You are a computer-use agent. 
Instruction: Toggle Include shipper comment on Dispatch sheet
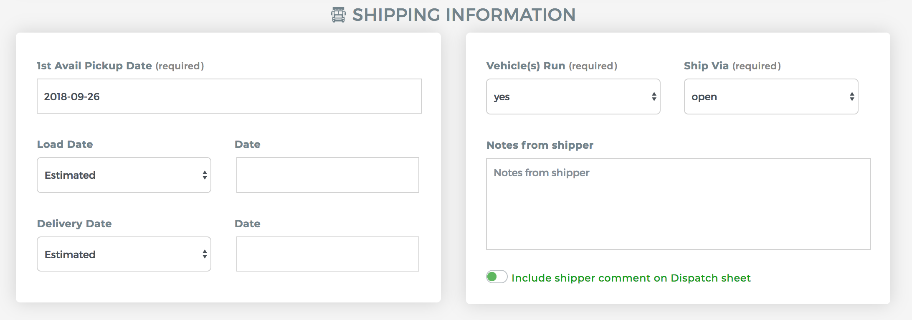(497, 277)
